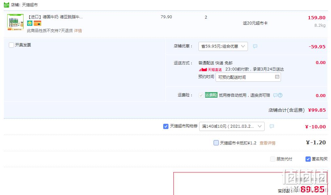Toggle the 运费险 checkbox

[201, 95]
